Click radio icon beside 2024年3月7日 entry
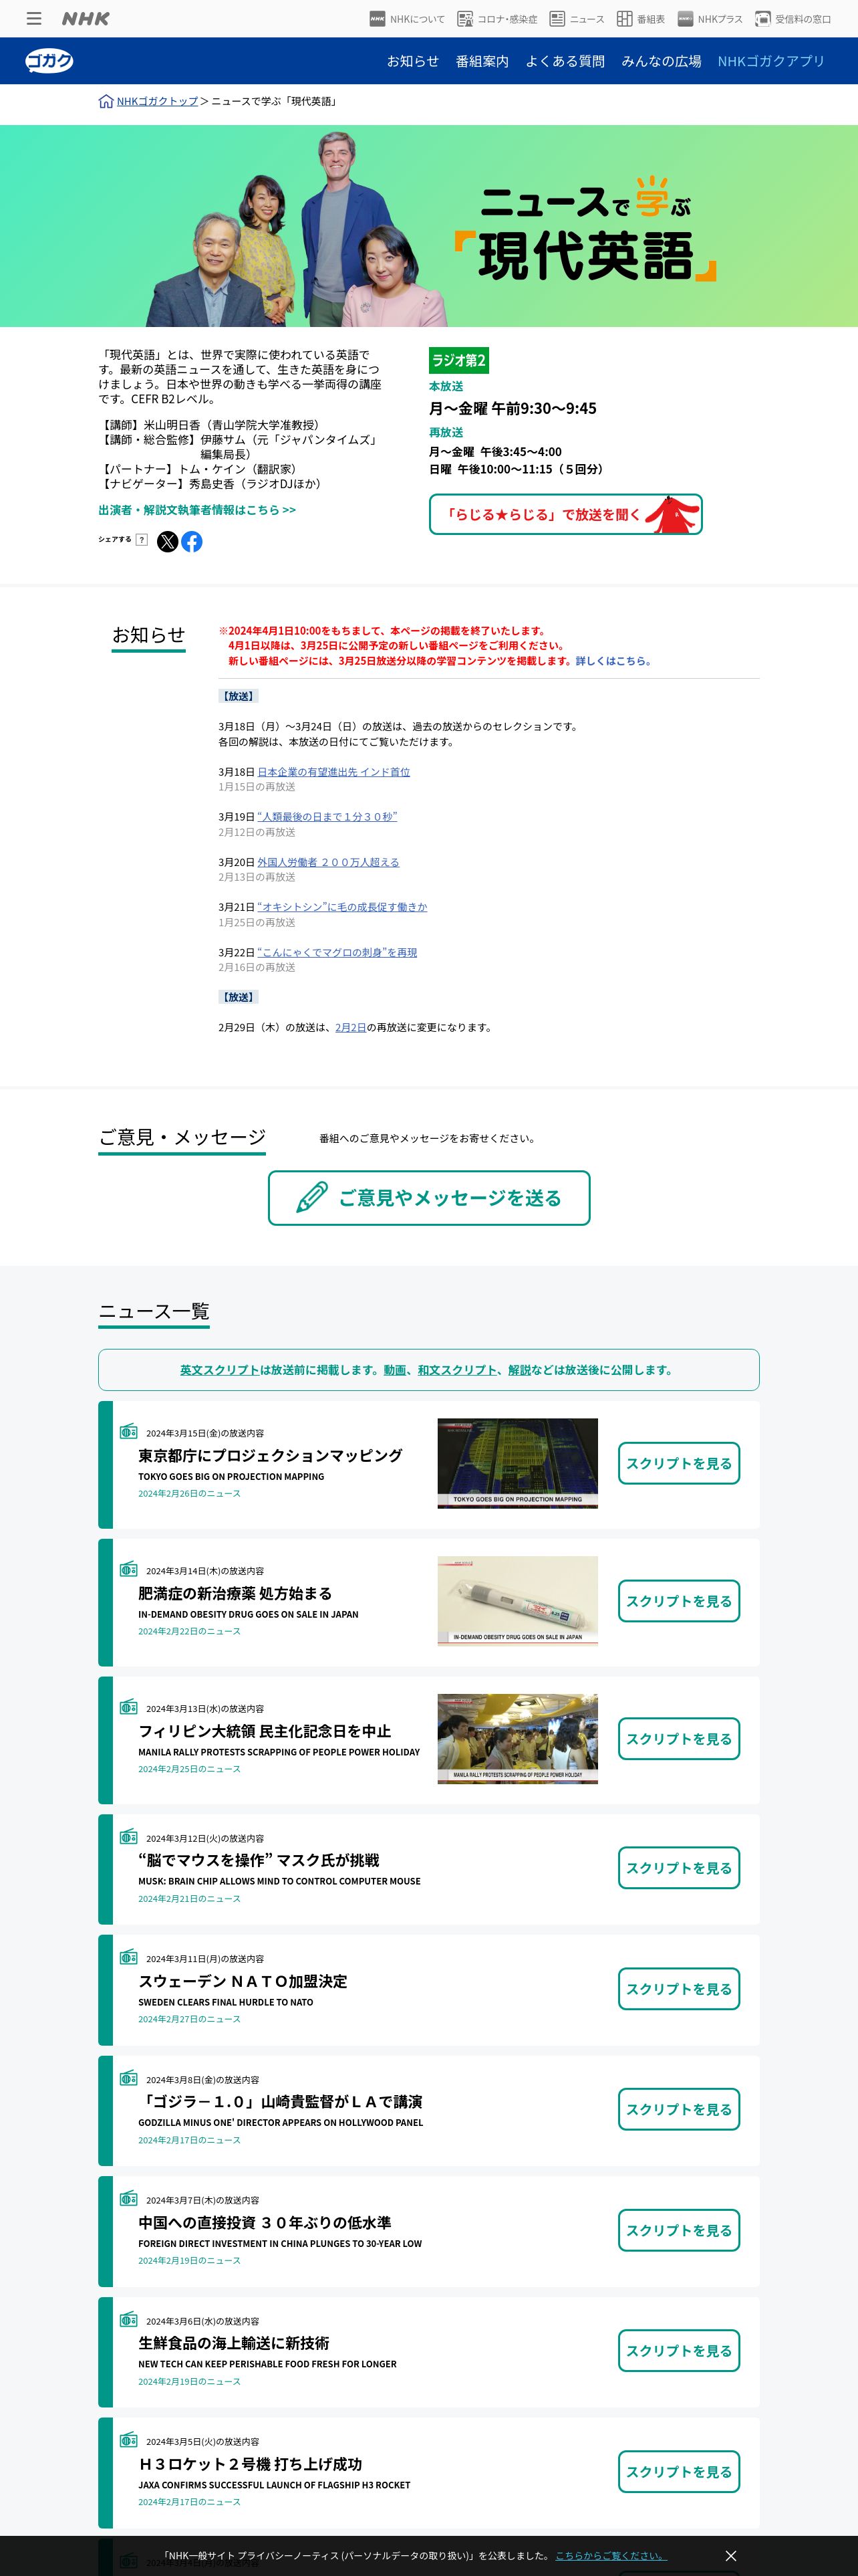 point(128,2199)
